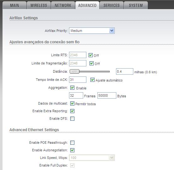Expand the AirMax Priority dropdown
Screen dimensions: 174x170
click(x=92, y=31)
